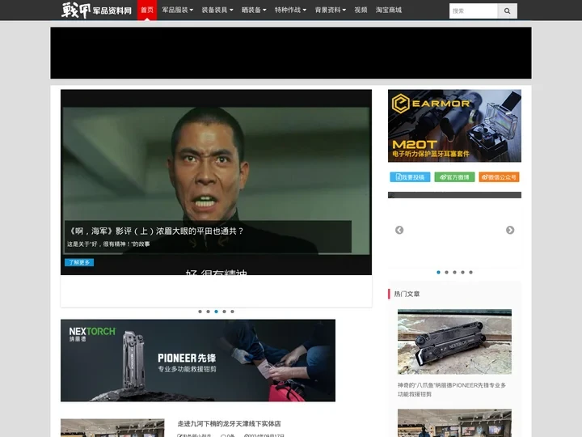Open the EARMOR M20T advertisement banner

point(454,125)
